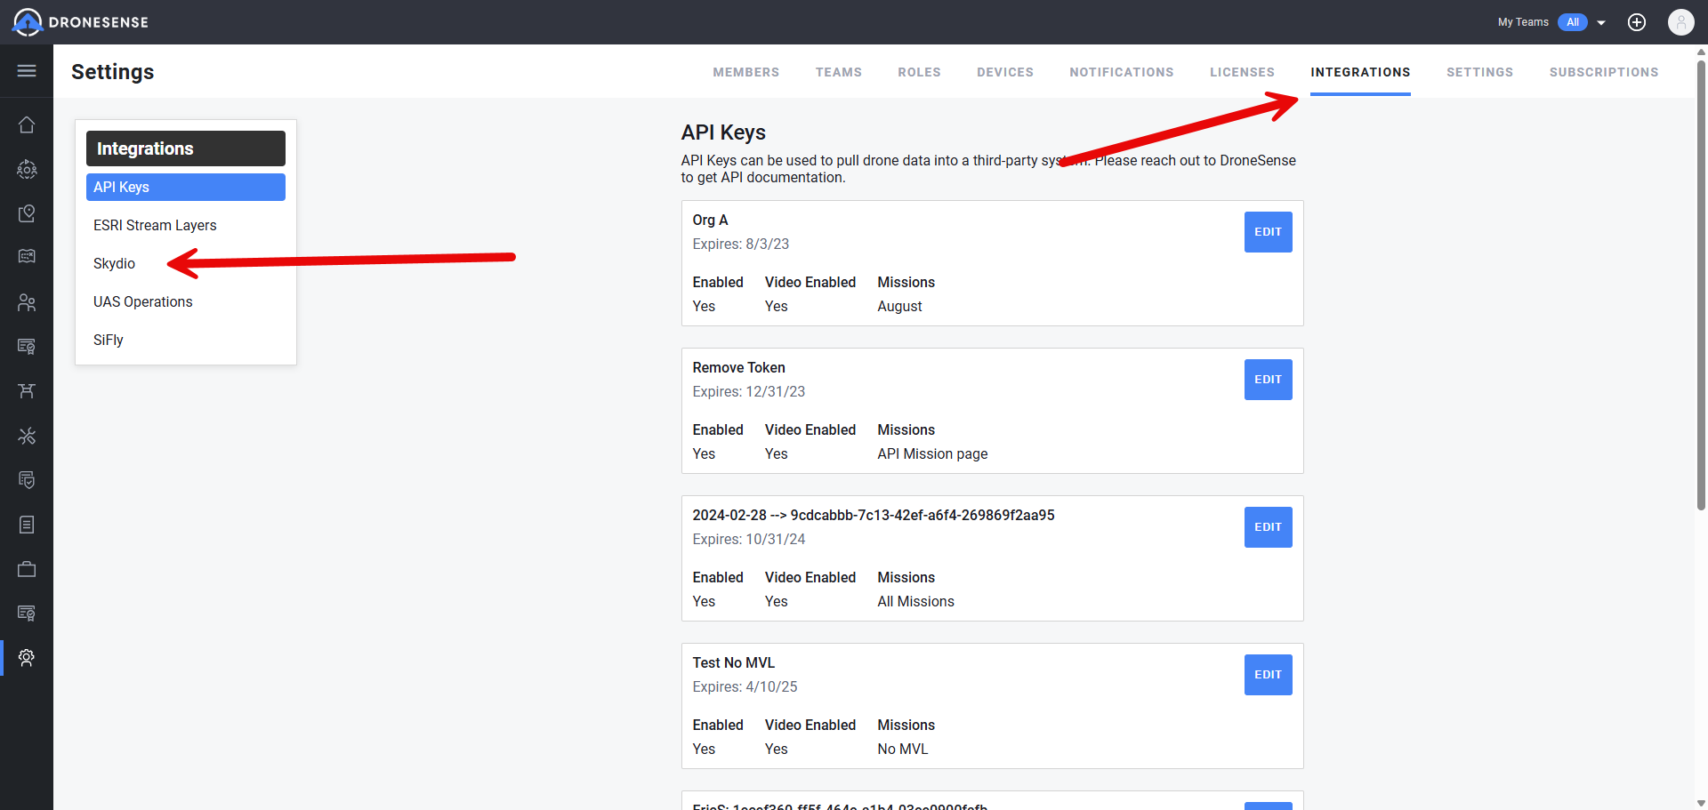Switch to the Teams tab
The image size is (1708, 810).
click(838, 72)
